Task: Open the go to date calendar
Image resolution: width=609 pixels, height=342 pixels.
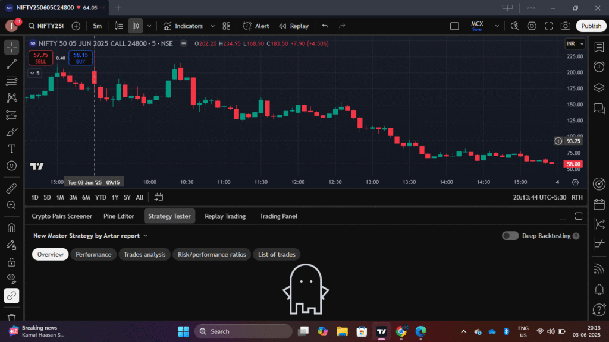Action: coord(158,197)
